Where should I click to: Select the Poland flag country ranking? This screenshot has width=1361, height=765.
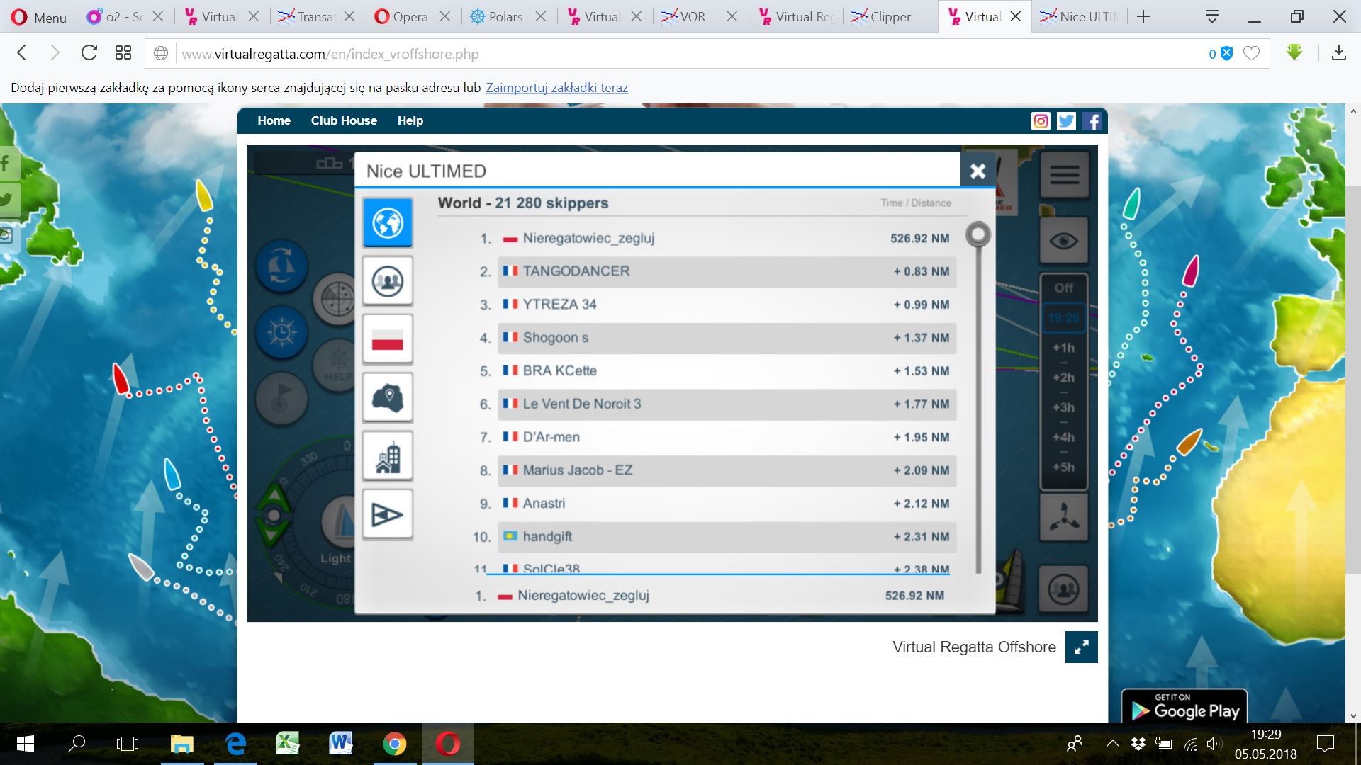(388, 340)
